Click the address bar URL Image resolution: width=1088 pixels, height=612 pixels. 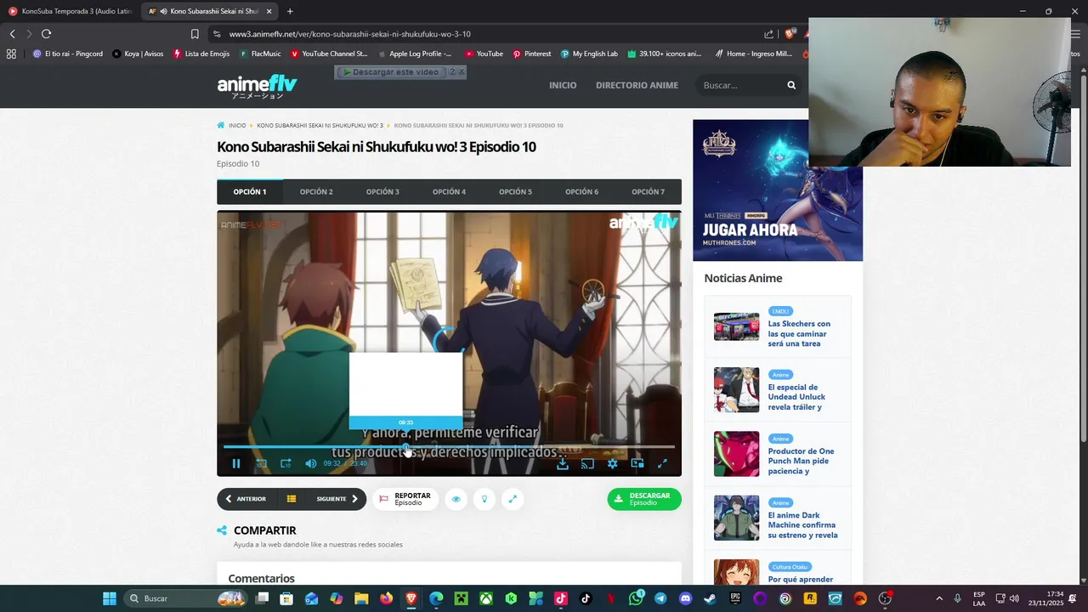[x=350, y=34]
